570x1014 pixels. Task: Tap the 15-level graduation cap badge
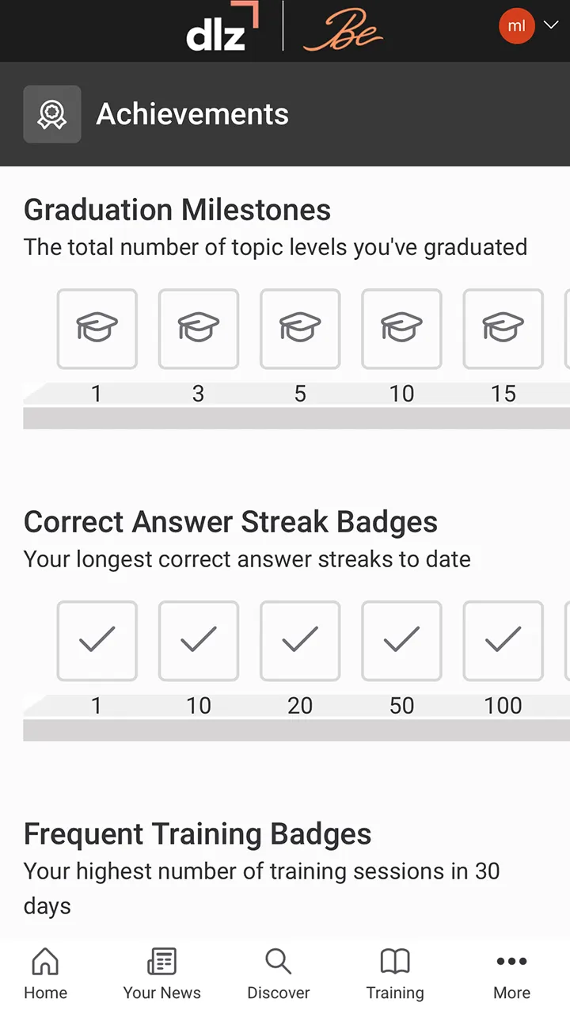point(503,329)
